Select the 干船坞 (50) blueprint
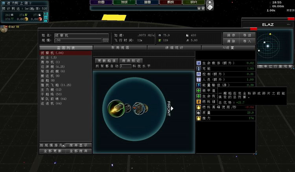Viewport: 295px width, 172px height. click(x=65, y=94)
